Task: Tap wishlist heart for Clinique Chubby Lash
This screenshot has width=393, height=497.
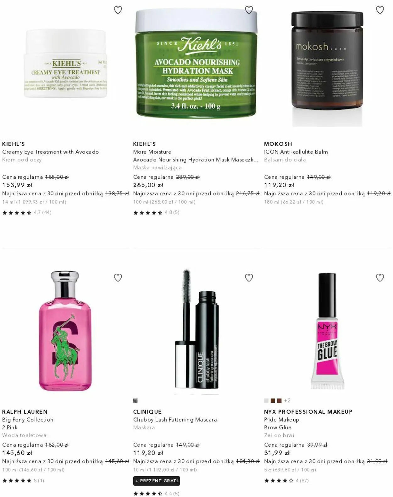Action: 249,278
